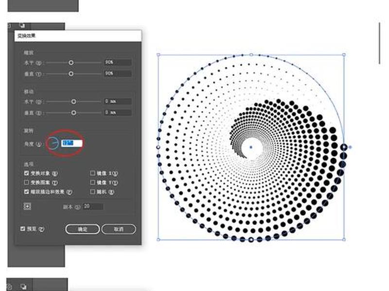Enable the 变换图案 checkbox

27,182
